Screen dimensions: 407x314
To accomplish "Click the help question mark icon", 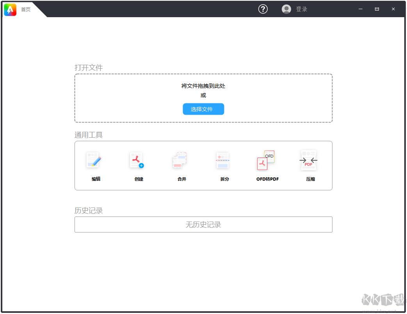I will click(263, 9).
